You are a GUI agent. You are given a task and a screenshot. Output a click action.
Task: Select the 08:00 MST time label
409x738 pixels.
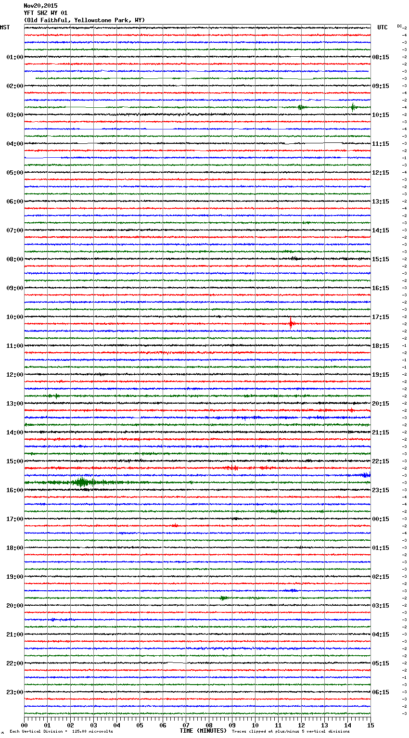click(x=15, y=259)
